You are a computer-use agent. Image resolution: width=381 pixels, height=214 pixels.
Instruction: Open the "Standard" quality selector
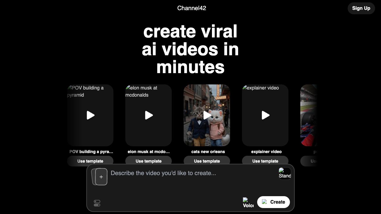click(285, 173)
